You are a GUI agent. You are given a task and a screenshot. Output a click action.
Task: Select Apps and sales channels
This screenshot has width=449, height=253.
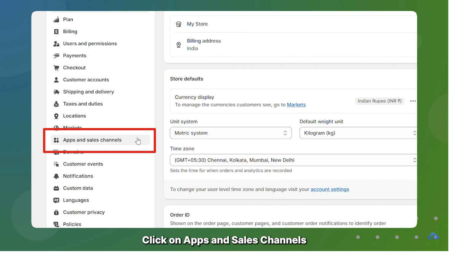tap(100, 140)
